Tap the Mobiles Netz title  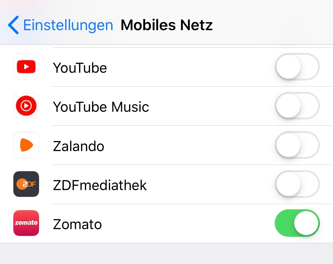point(166,25)
